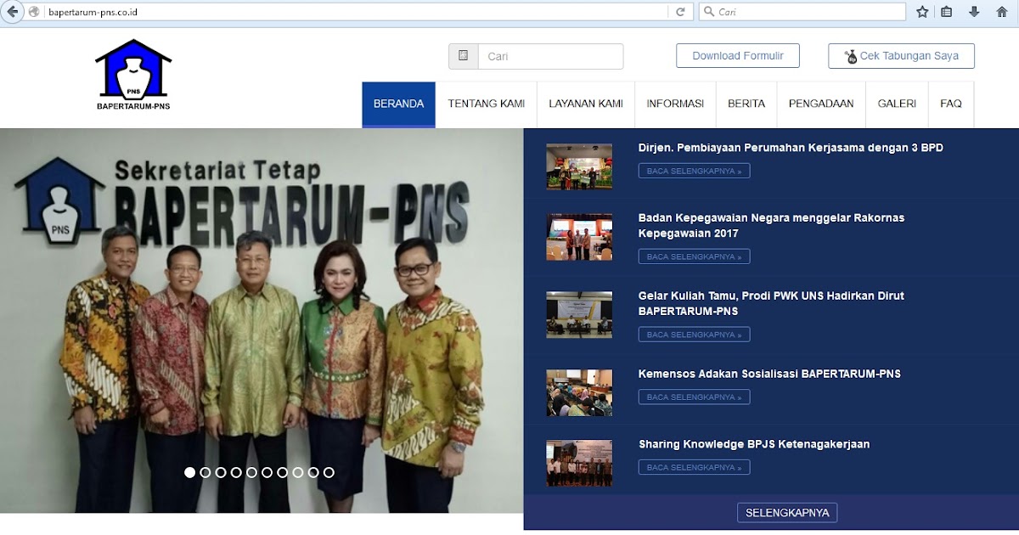Click magnifier icon in browser search box

pyautogui.click(x=708, y=12)
